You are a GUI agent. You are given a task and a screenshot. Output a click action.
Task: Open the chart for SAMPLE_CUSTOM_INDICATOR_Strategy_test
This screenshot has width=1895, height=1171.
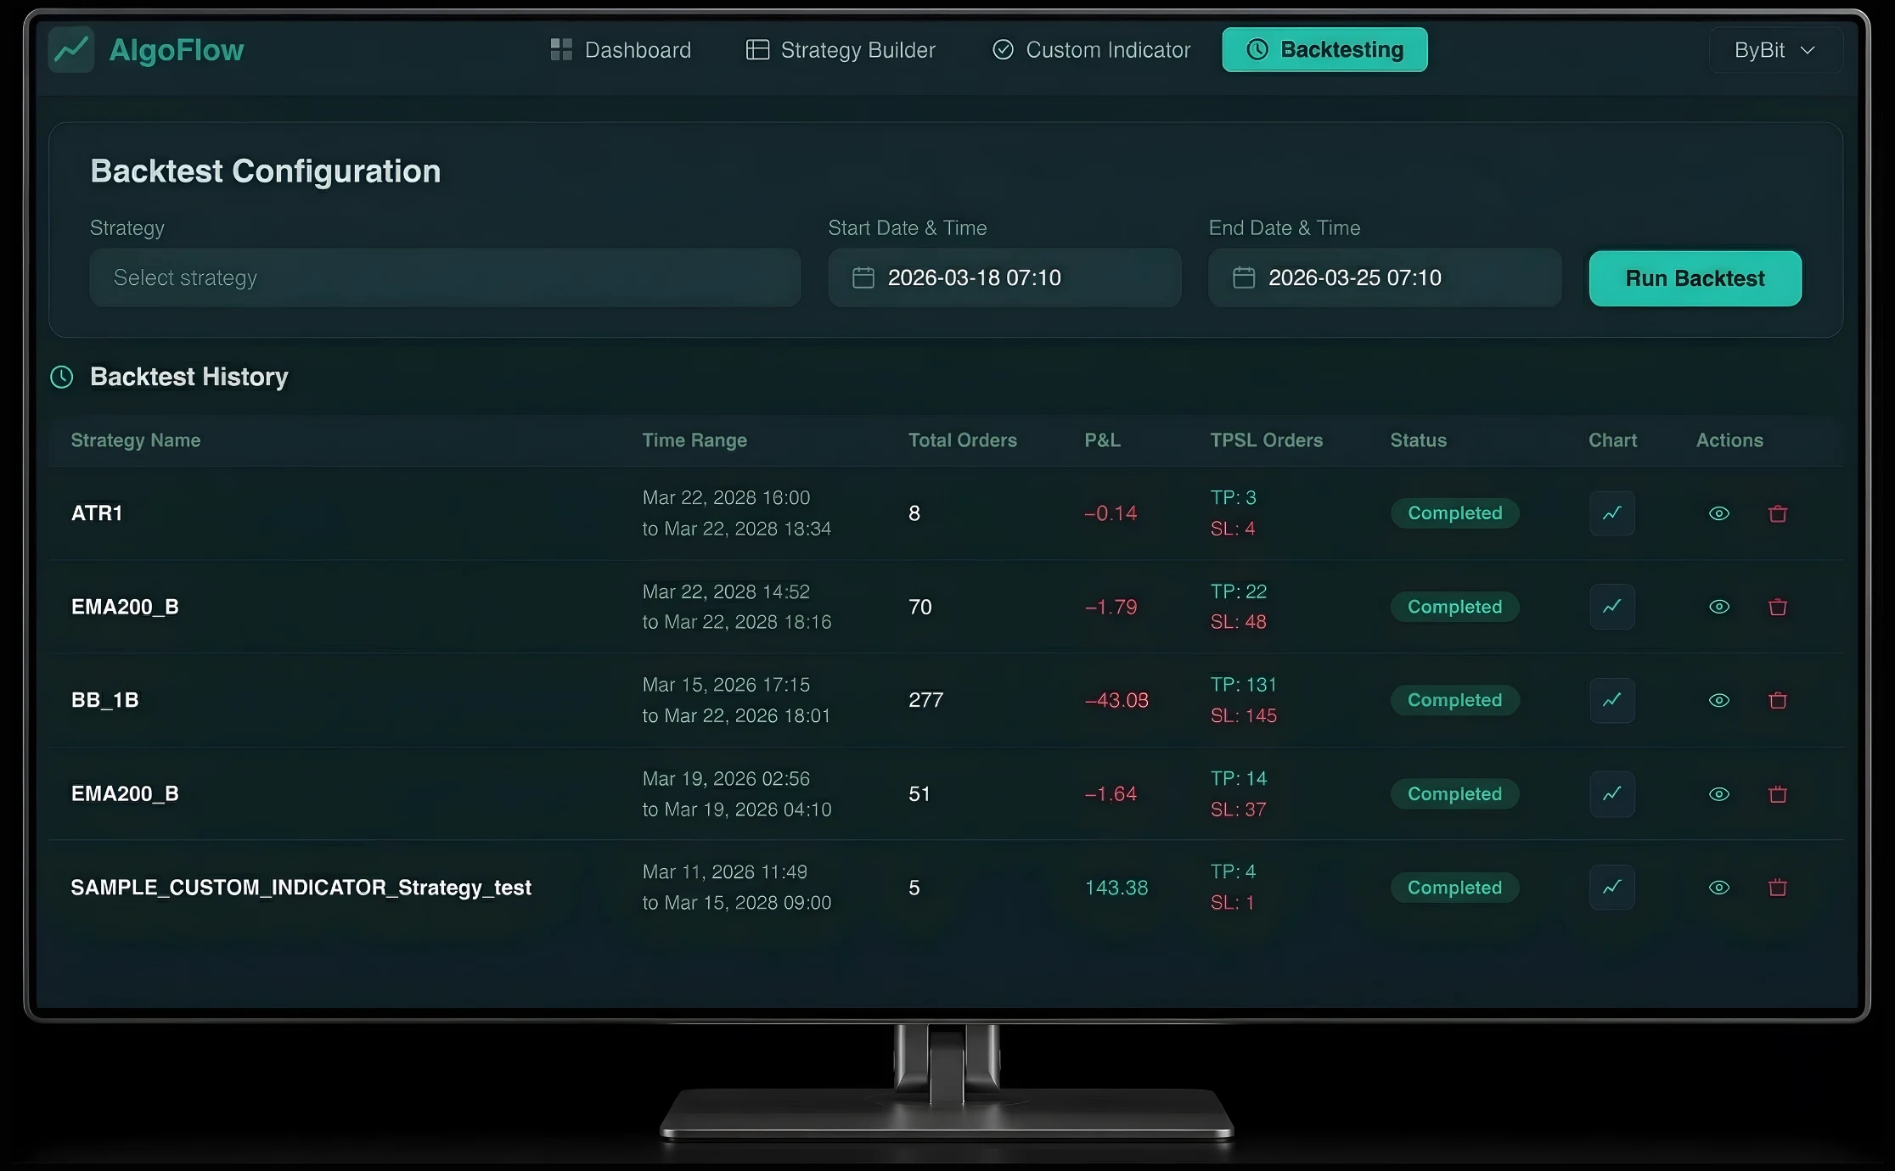click(1611, 888)
